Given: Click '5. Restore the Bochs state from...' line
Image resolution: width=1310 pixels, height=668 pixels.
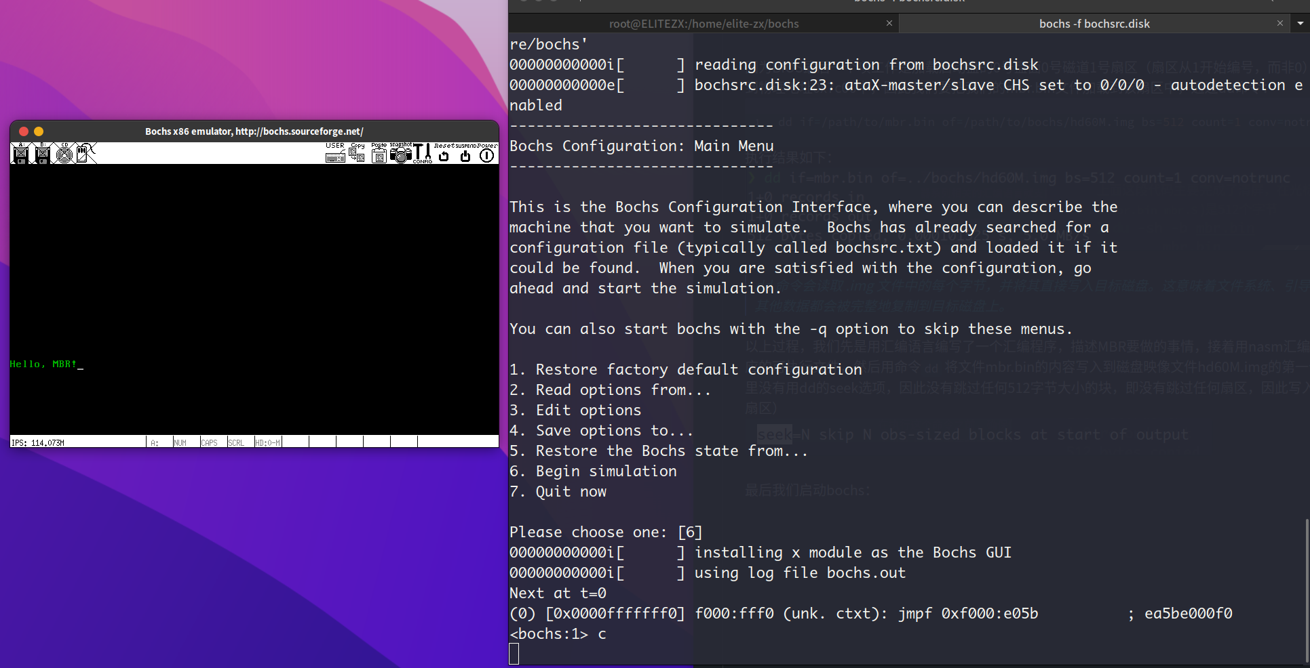Looking at the screenshot, I should pos(659,451).
